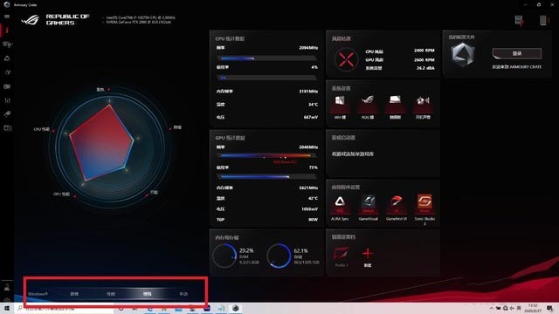
Task: Click the GPU TGP 90W value
Action: pyautogui.click(x=313, y=220)
